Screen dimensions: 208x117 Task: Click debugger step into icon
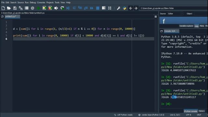80,8
